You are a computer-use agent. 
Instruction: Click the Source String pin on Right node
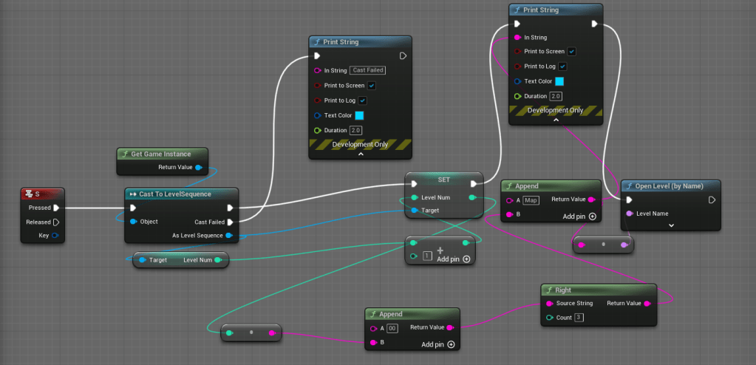click(x=550, y=304)
